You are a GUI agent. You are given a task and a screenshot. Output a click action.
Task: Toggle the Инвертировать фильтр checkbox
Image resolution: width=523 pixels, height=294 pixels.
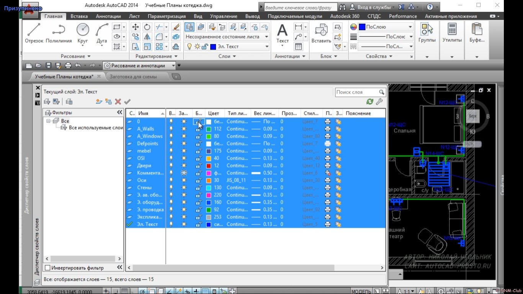(47, 268)
